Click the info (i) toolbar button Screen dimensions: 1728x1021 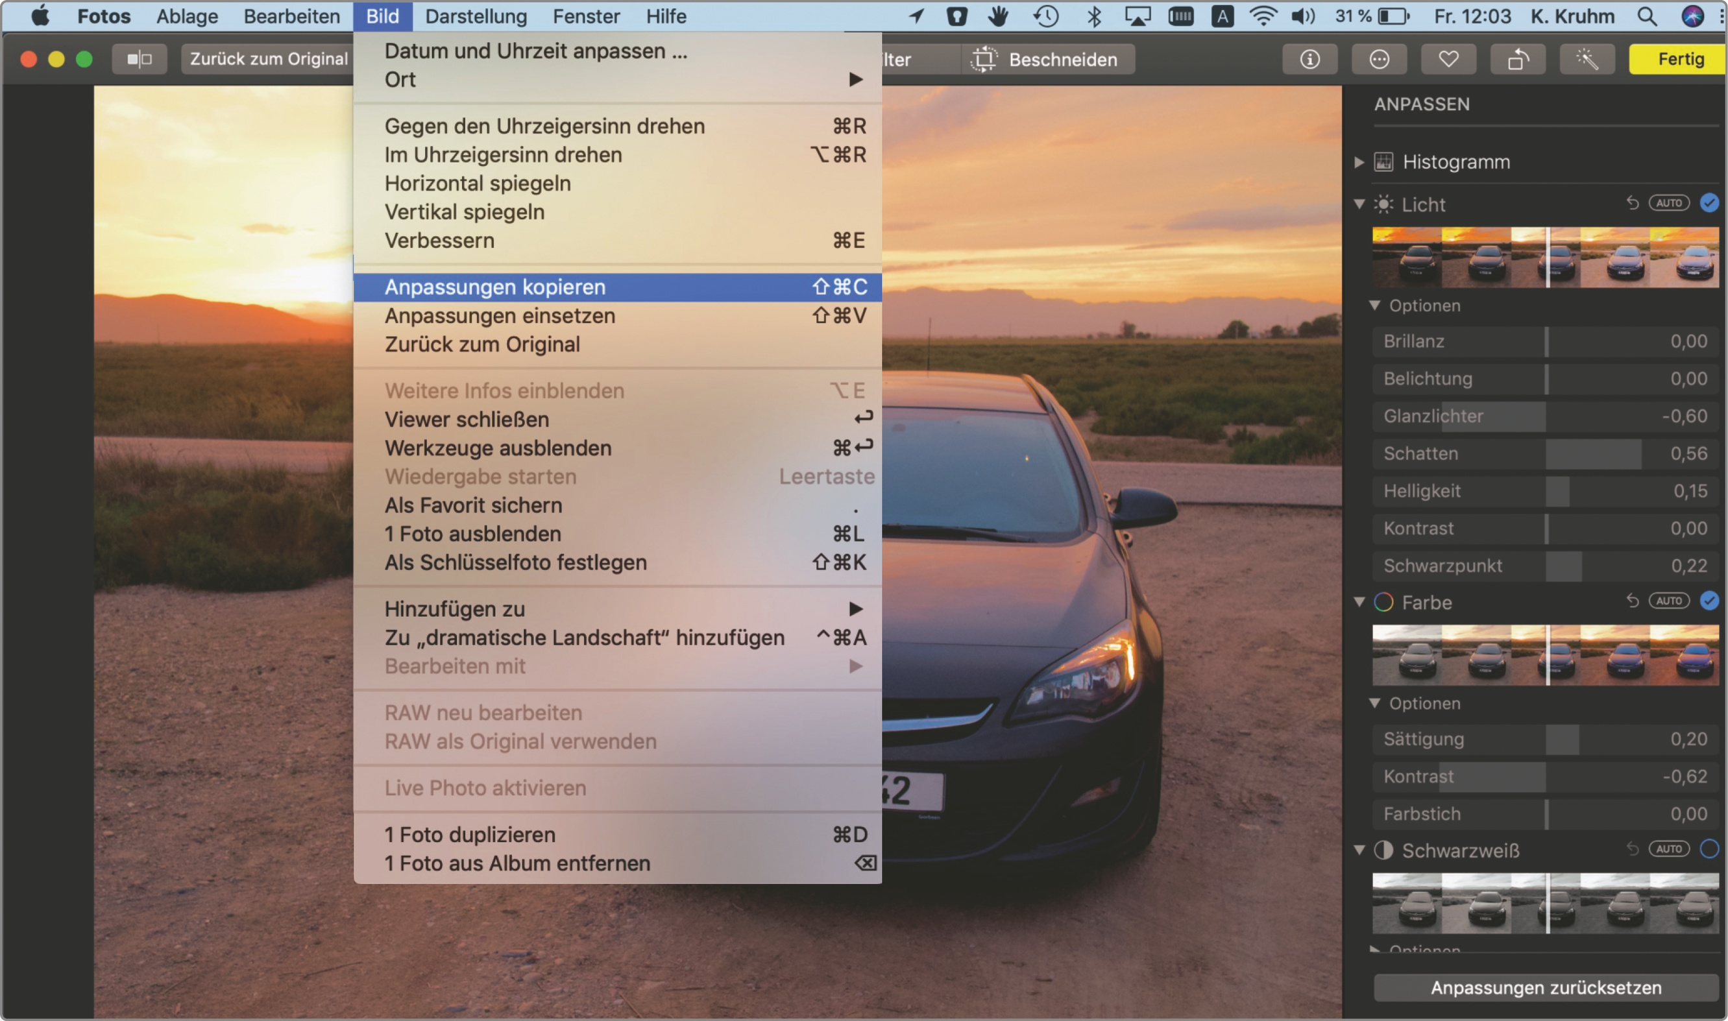(x=1309, y=60)
